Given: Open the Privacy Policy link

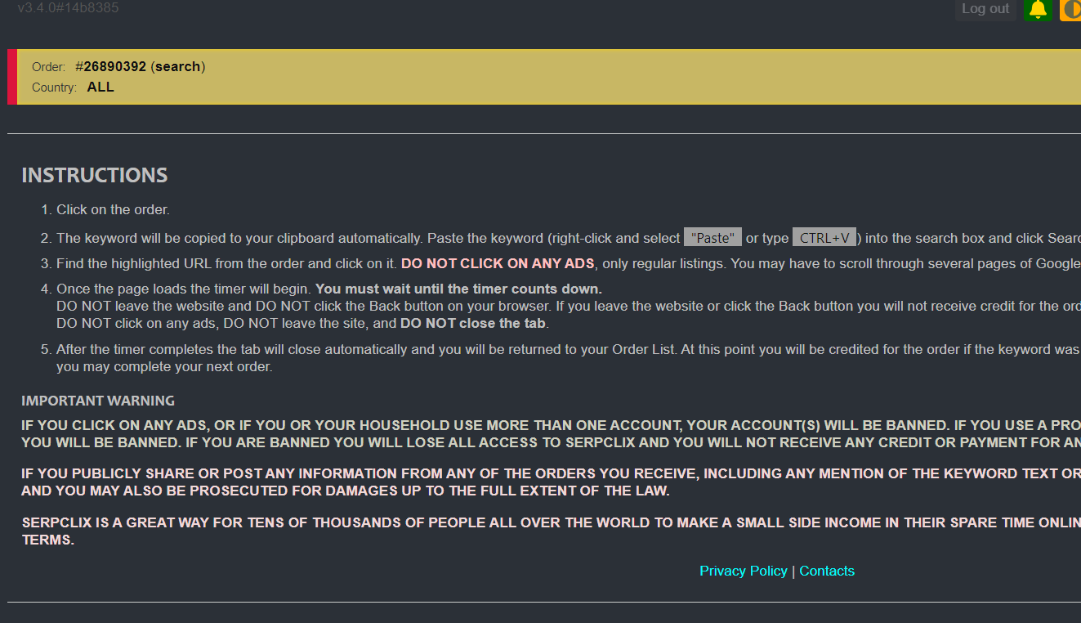Looking at the screenshot, I should click(743, 571).
